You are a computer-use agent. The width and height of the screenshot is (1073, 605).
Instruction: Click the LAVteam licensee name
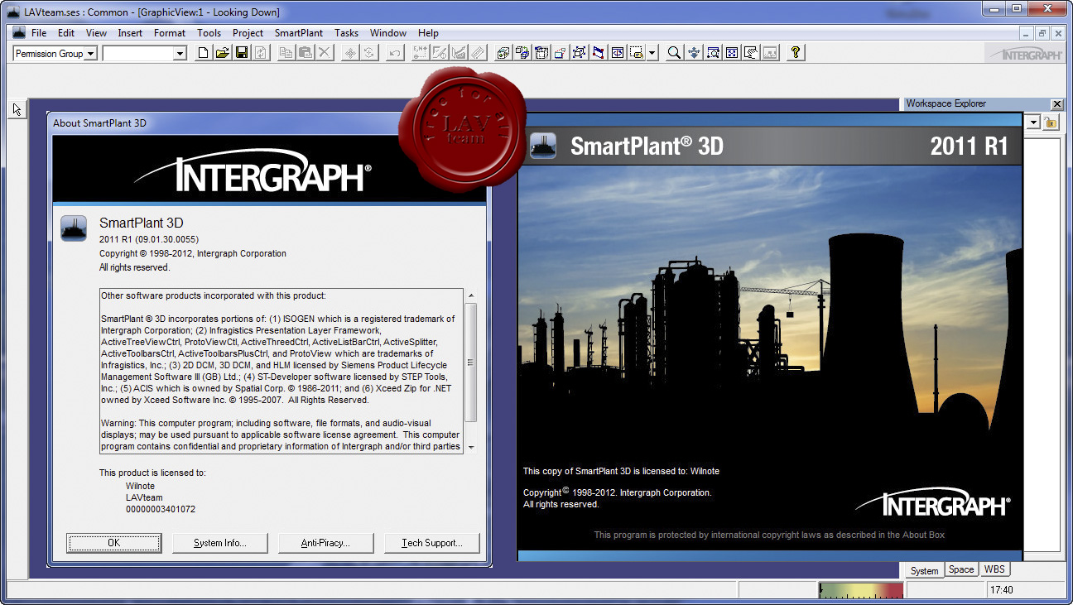(143, 497)
